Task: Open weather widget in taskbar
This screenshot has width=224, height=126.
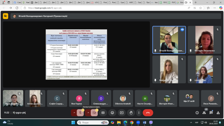Action: coord(8,122)
